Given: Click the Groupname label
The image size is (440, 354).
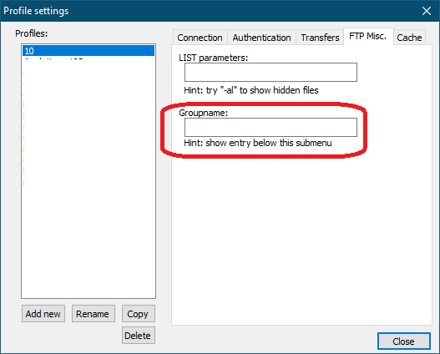Looking at the screenshot, I should click(204, 113).
